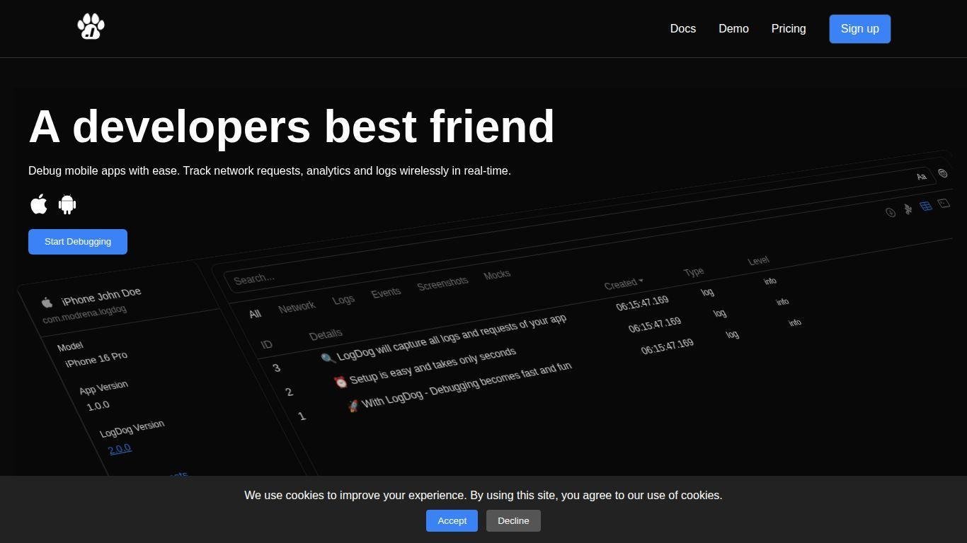
Task: Click the clock icon in the log toolbar
Action: point(891,212)
